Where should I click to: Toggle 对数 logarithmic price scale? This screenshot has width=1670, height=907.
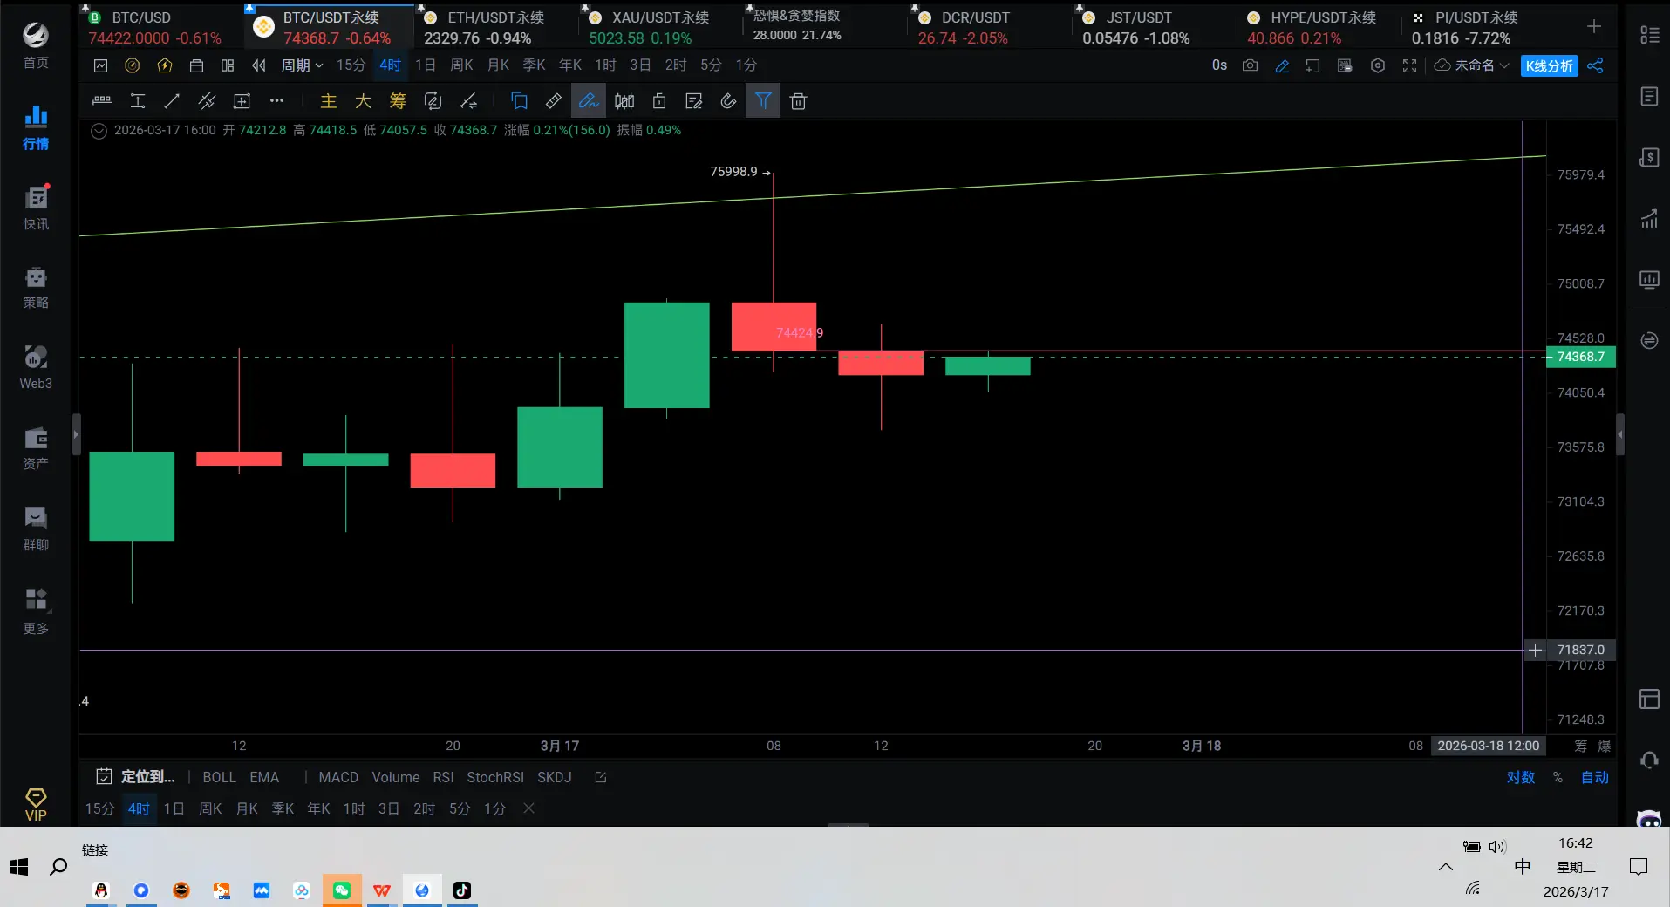point(1521,777)
